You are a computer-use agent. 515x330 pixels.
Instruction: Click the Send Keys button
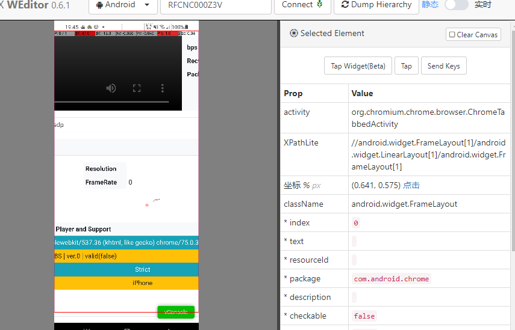coord(443,66)
